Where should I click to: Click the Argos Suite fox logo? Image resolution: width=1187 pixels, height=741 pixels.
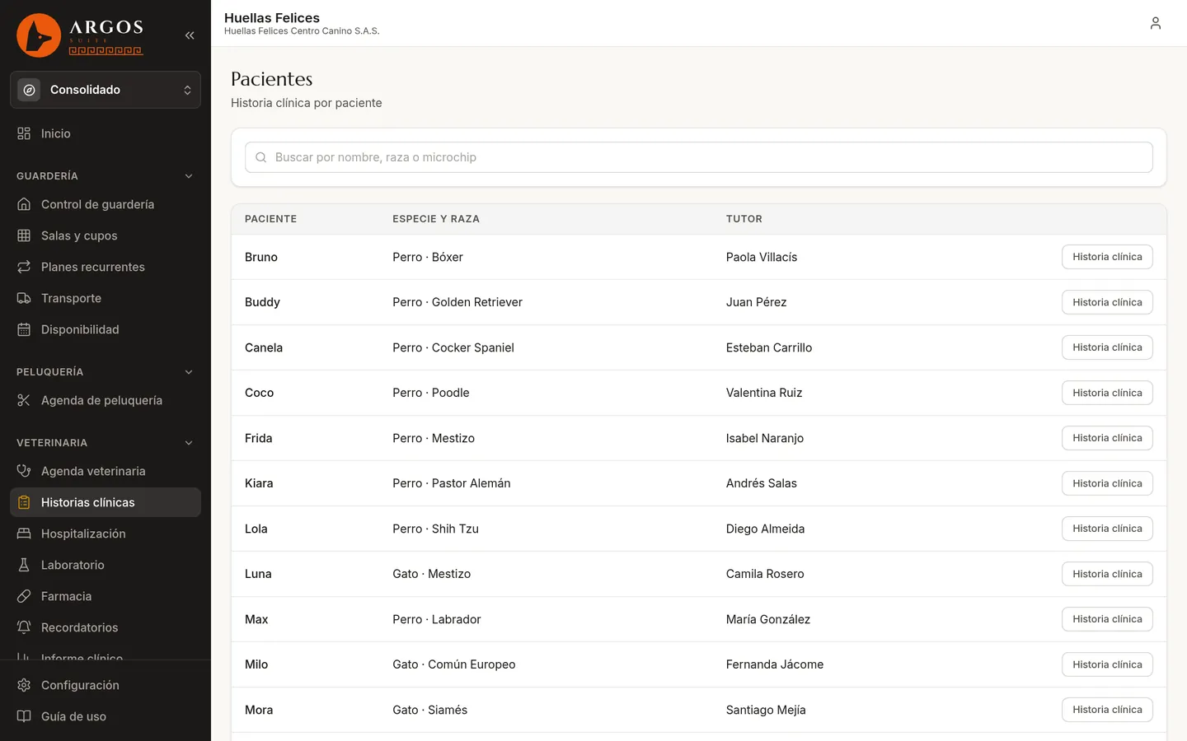tap(39, 35)
